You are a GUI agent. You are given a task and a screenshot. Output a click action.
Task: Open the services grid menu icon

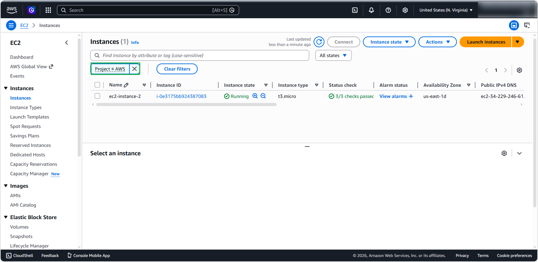[x=48, y=10]
